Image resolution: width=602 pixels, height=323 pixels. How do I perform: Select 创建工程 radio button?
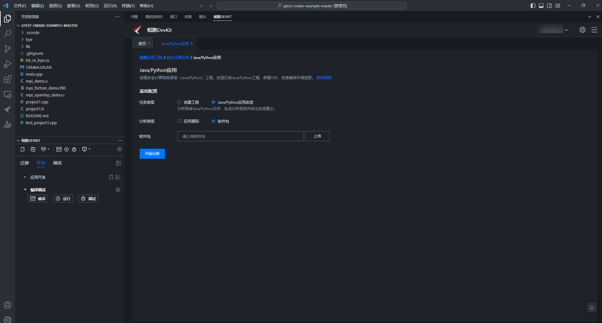(x=179, y=102)
